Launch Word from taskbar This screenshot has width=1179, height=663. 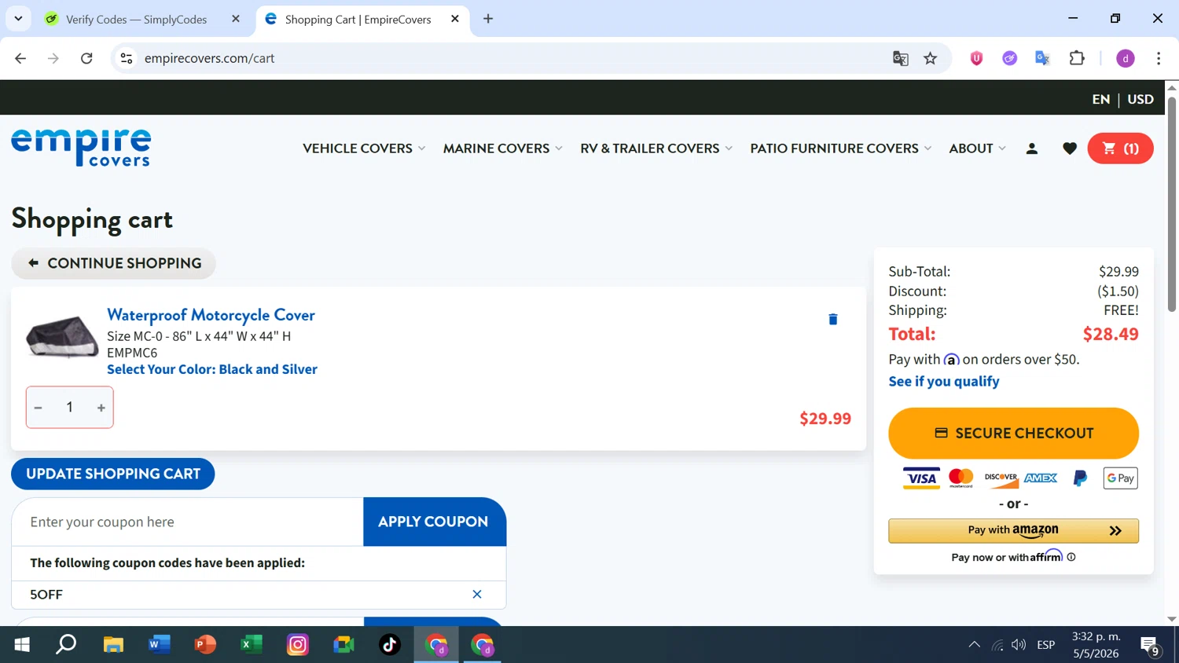(160, 645)
